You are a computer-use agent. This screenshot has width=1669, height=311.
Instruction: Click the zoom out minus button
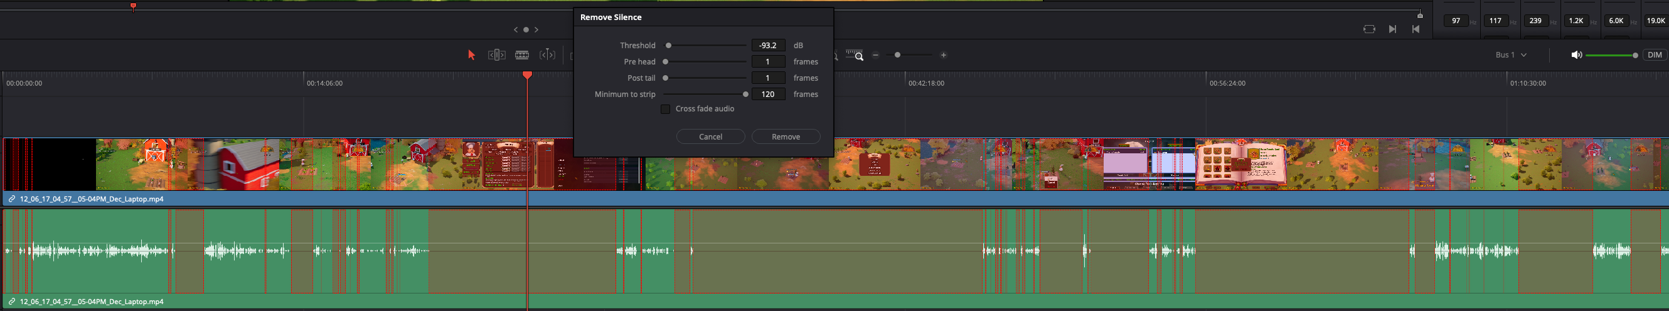(x=875, y=55)
